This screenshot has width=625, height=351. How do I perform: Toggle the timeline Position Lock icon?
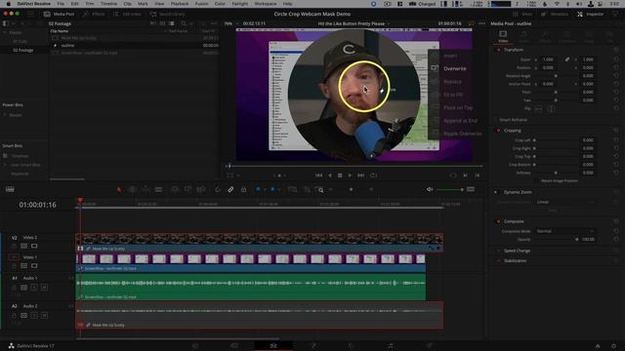(x=243, y=190)
